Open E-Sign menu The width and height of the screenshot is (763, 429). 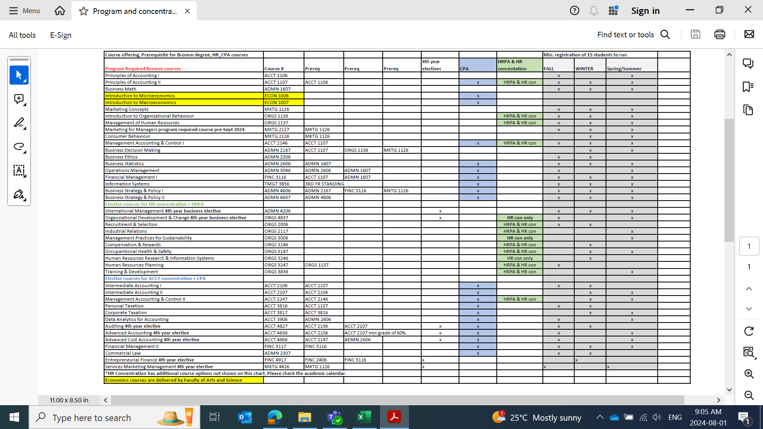point(61,35)
